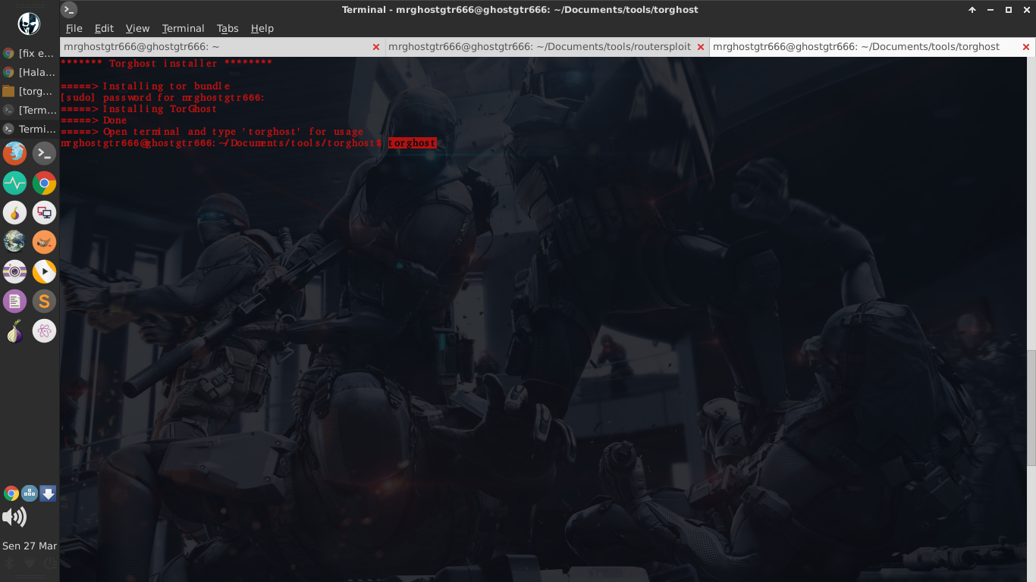Switch to '[fix e...' Chrome window in panel

click(29, 54)
